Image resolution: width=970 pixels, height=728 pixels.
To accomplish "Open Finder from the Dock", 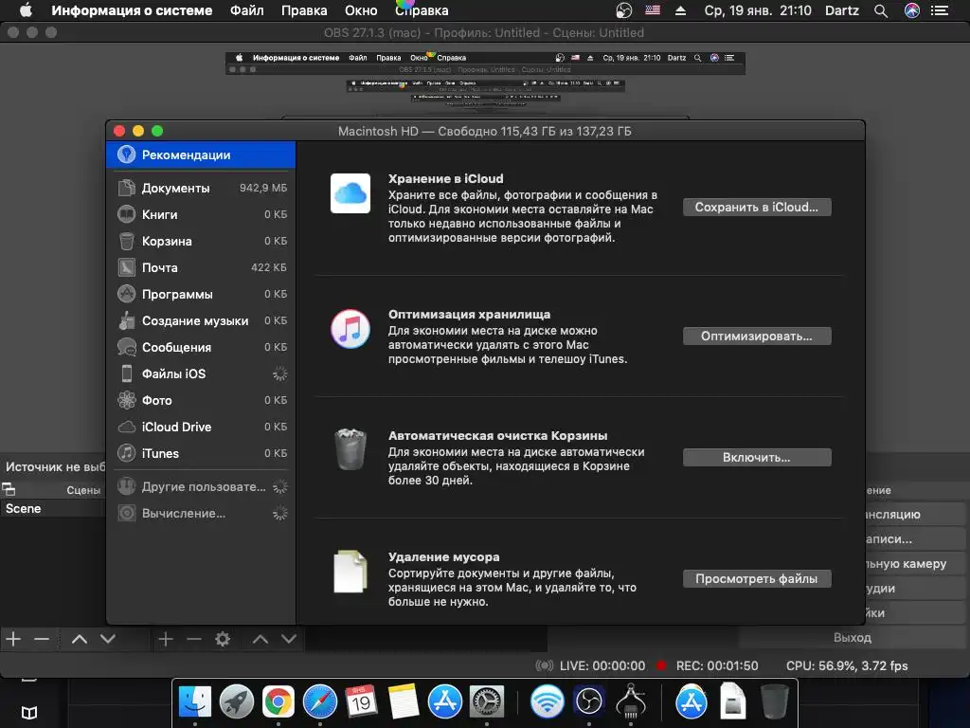I will tap(195, 702).
